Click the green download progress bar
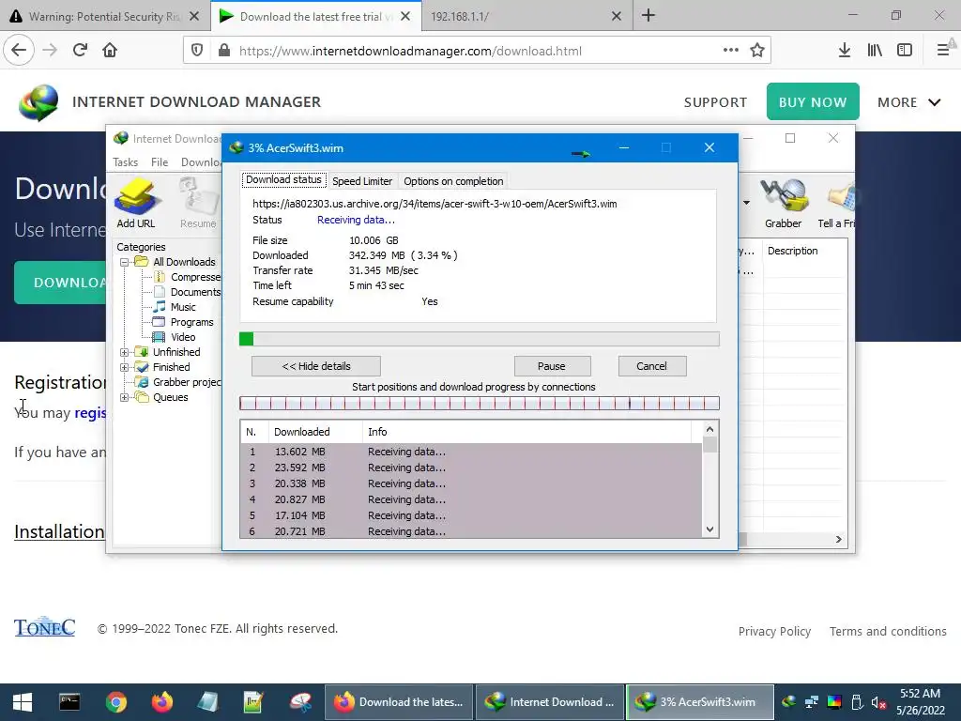Viewport: 961px width, 721px height. [480, 339]
